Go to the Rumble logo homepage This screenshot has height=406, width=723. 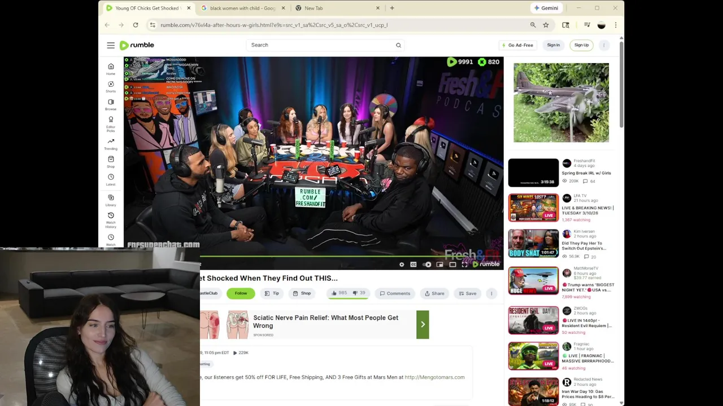coord(137,45)
